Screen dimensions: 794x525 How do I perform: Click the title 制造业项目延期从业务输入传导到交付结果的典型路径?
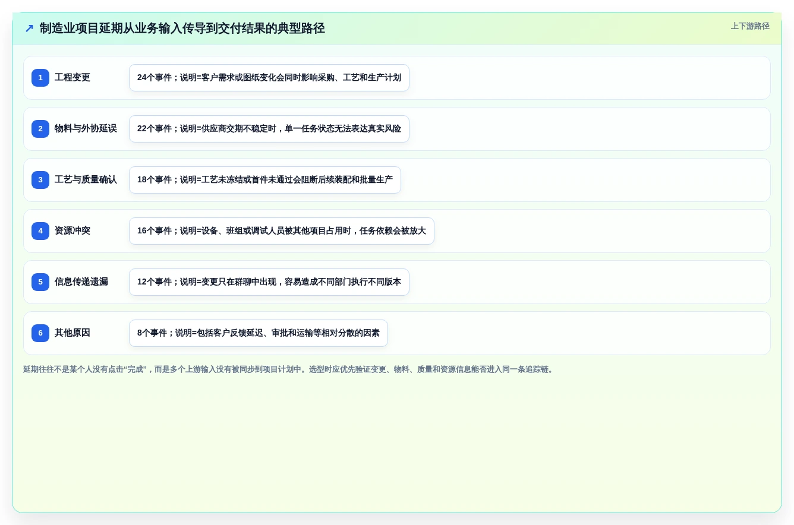(x=182, y=29)
